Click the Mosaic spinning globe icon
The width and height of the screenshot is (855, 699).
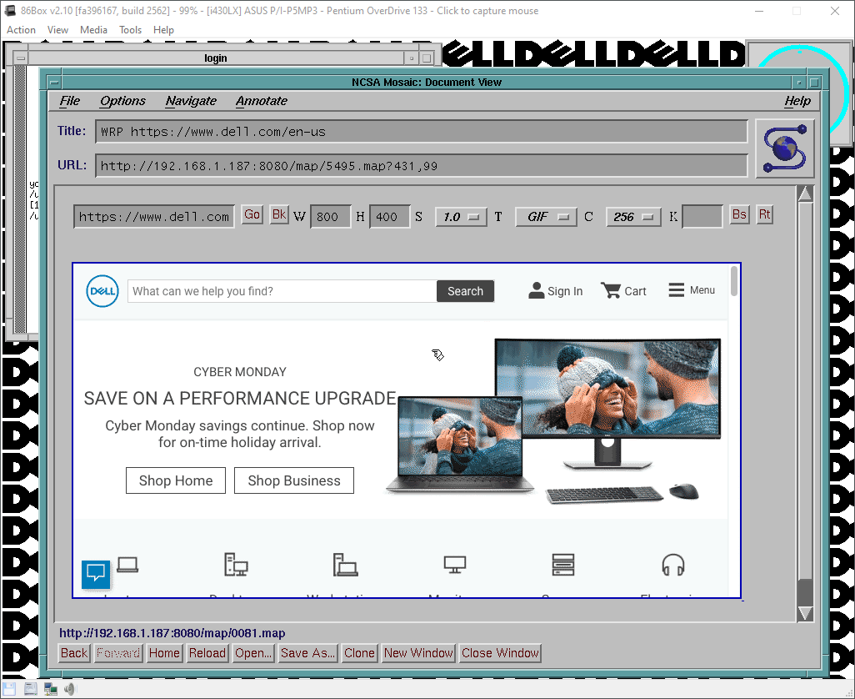tap(785, 148)
